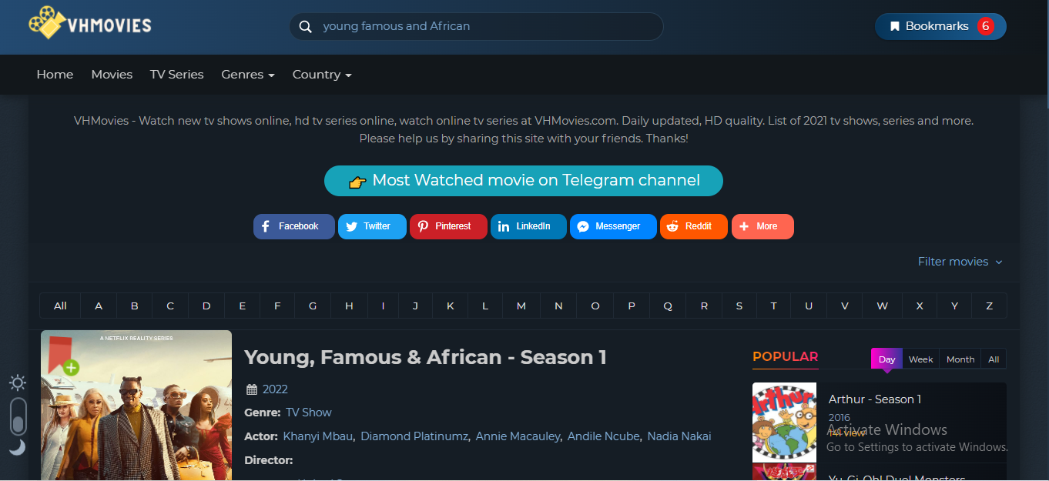The image size is (1049, 481).
Task: Click the VHMovies logo
Action: click(90, 24)
